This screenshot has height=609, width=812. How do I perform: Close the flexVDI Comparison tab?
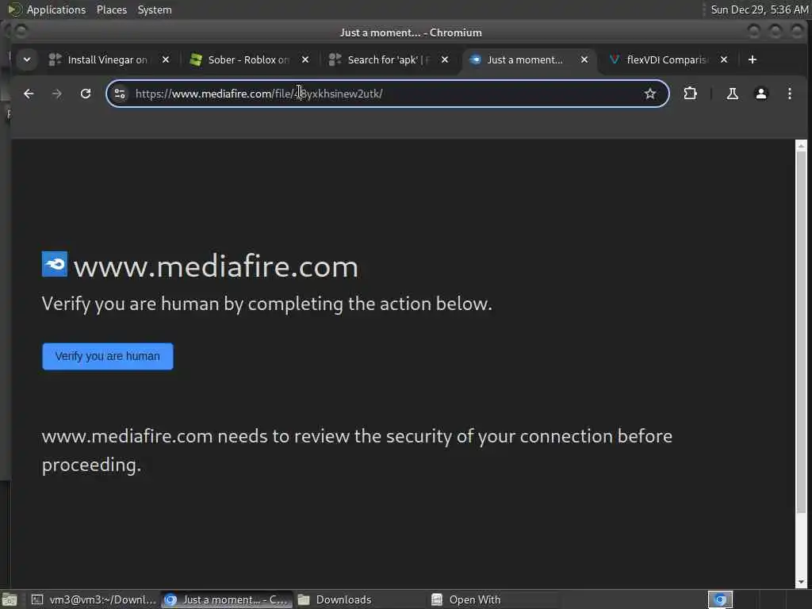(724, 60)
